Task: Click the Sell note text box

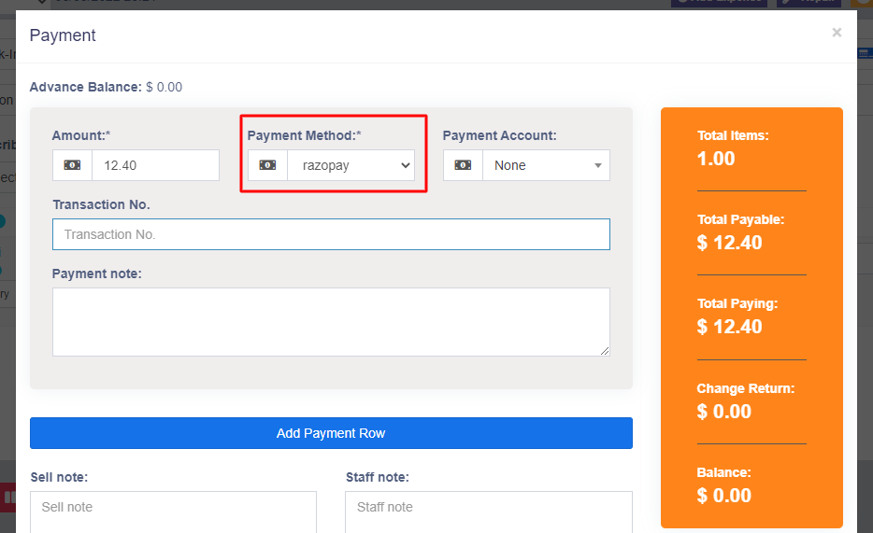Action: [173, 512]
